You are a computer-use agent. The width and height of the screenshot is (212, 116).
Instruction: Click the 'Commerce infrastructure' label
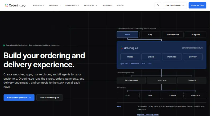click(192, 48)
